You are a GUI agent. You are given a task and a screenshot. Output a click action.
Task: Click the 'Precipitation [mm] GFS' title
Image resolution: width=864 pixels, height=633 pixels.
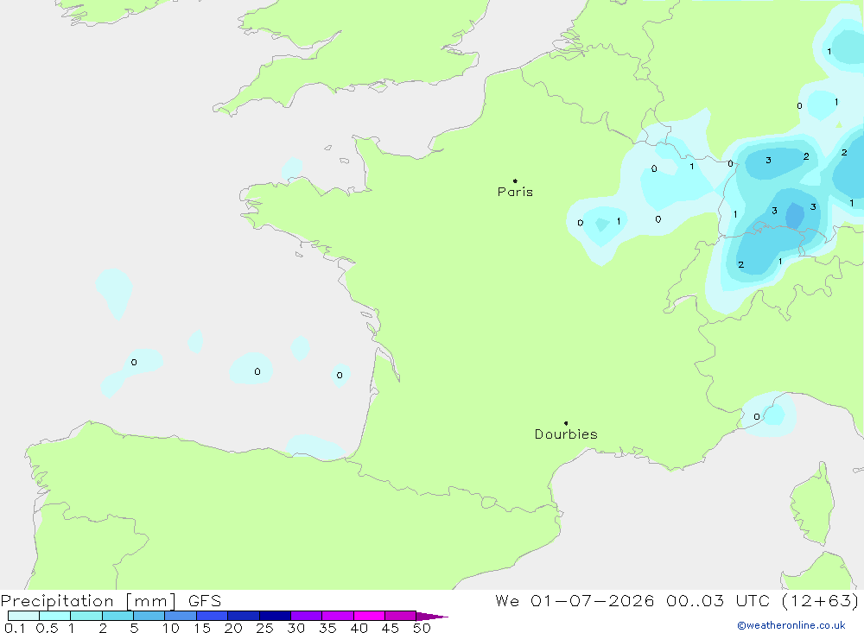point(111,601)
